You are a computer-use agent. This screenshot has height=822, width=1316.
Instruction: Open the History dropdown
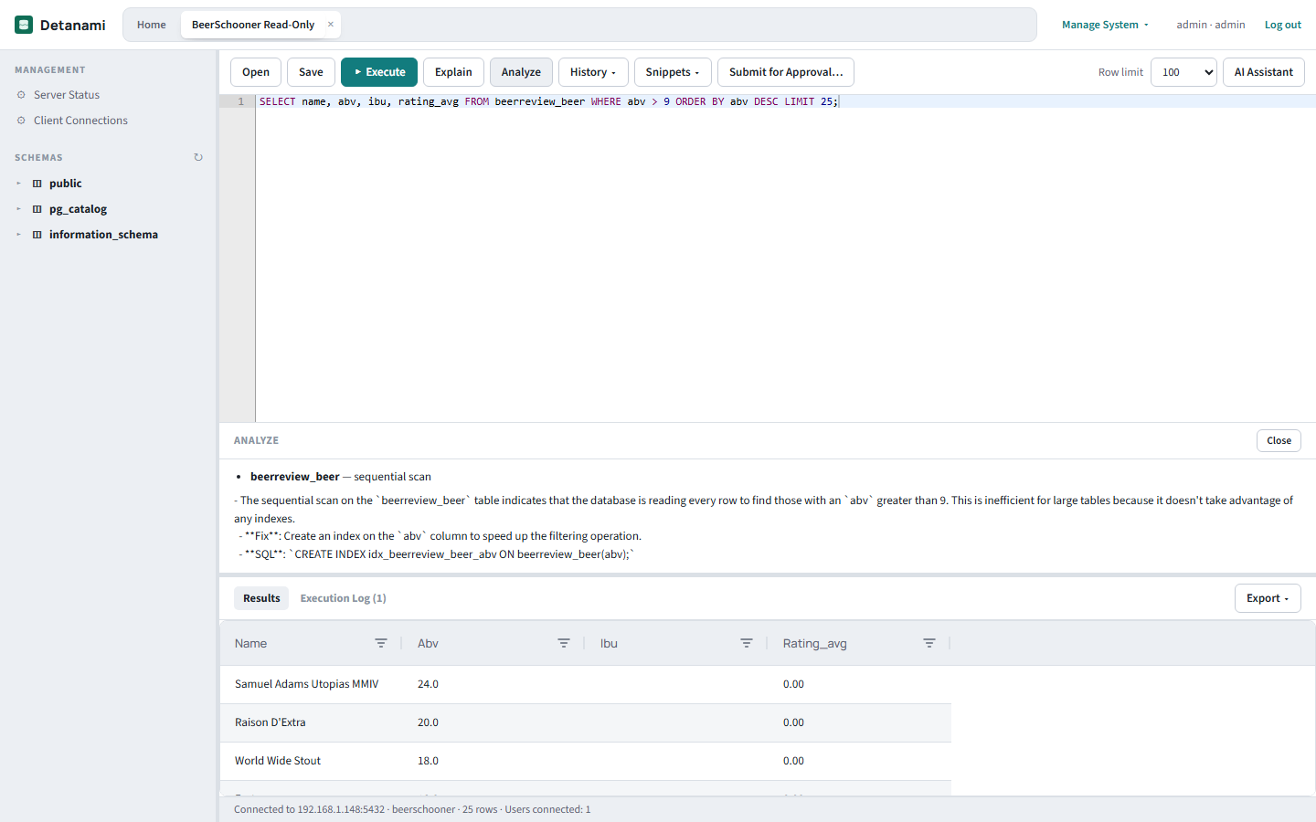pyautogui.click(x=593, y=72)
